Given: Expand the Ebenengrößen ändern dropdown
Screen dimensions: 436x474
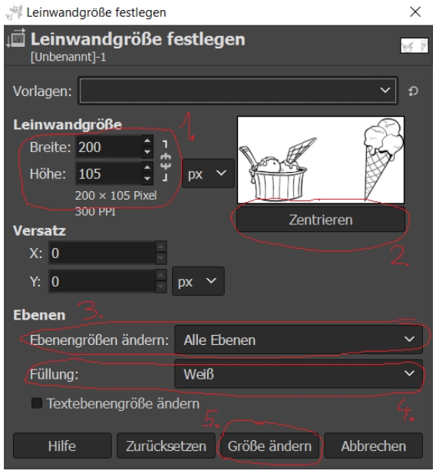Looking at the screenshot, I should (299, 340).
